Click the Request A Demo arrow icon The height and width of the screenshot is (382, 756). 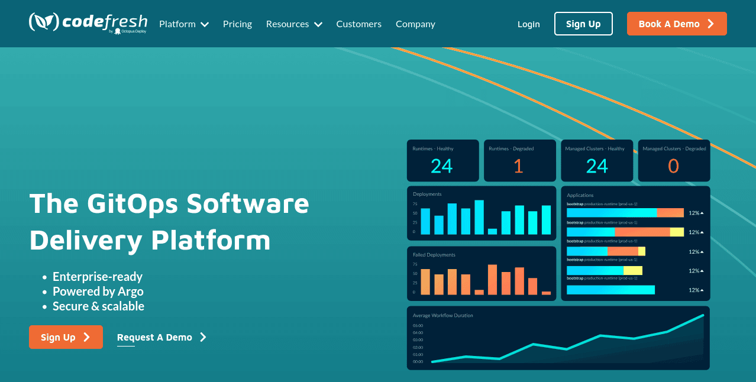click(203, 337)
